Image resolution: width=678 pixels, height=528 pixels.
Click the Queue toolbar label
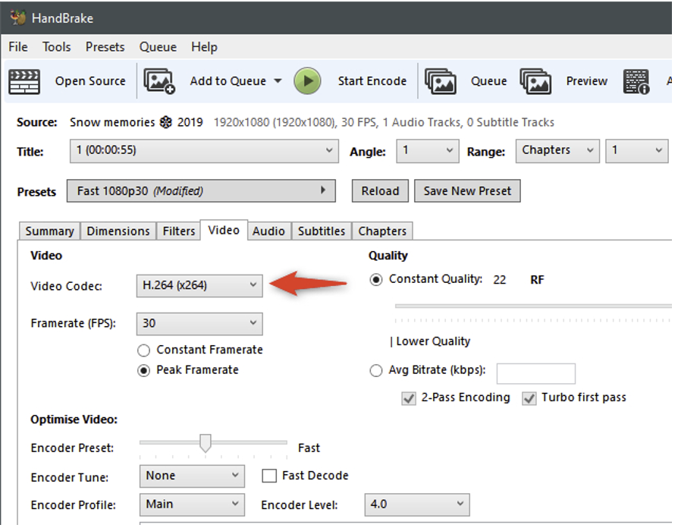(x=488, y=81)
